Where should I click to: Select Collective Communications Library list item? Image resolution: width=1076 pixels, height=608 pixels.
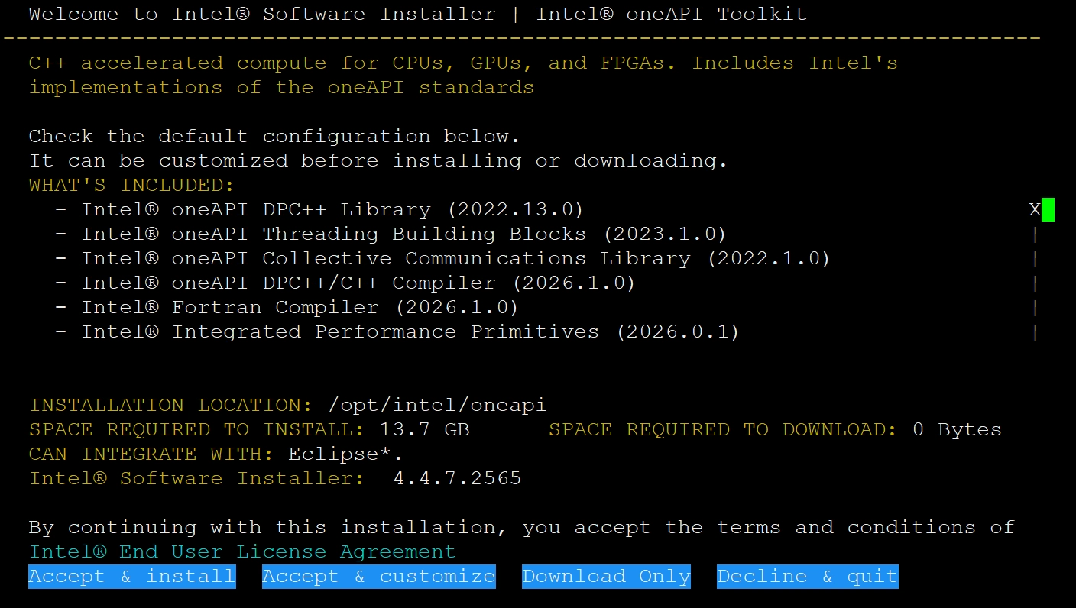(x=456, y=259)
